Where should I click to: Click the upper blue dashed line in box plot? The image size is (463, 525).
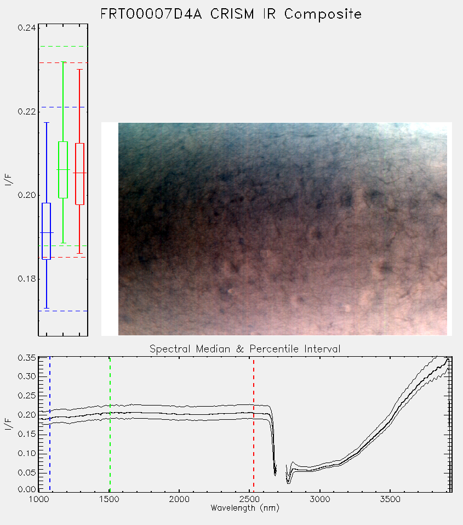coord(63,107)
